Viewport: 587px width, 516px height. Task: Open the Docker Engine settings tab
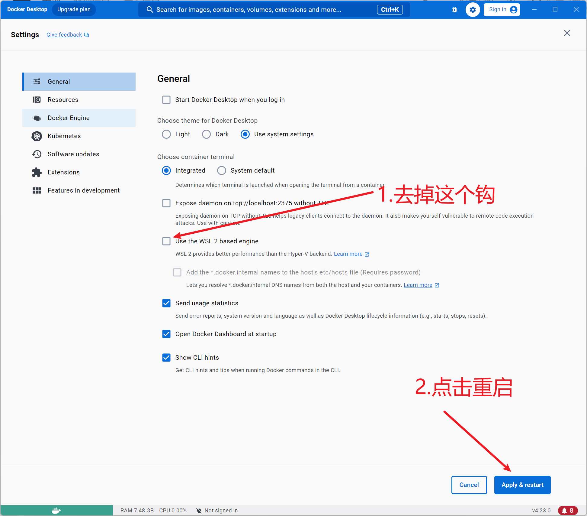pos(69,118)
